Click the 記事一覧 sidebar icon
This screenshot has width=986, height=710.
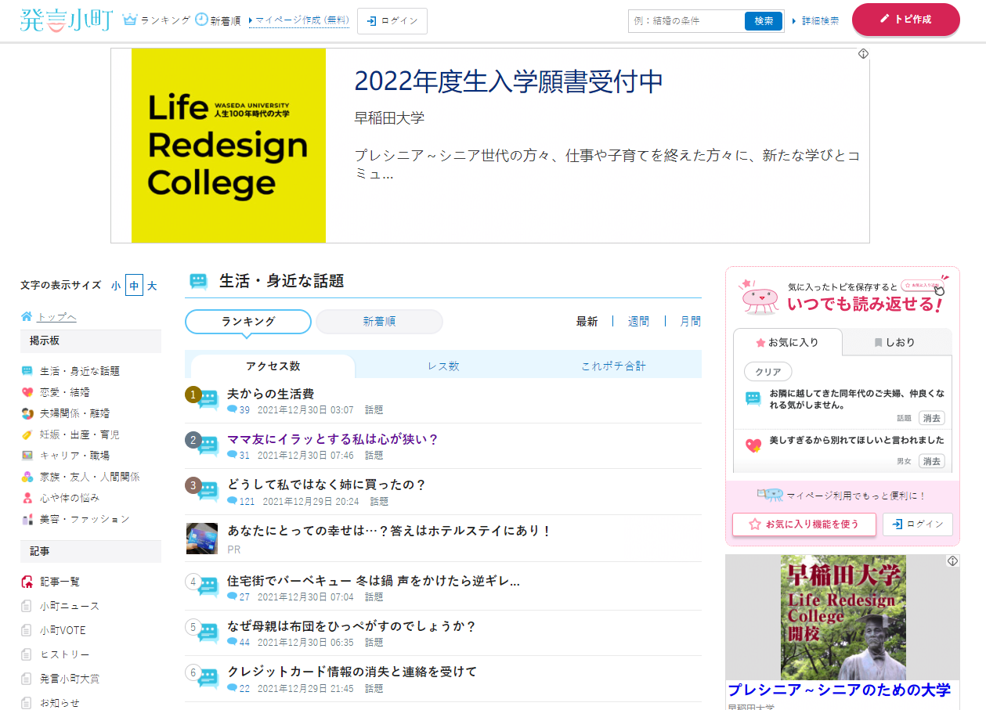click(x=27, y=582)
